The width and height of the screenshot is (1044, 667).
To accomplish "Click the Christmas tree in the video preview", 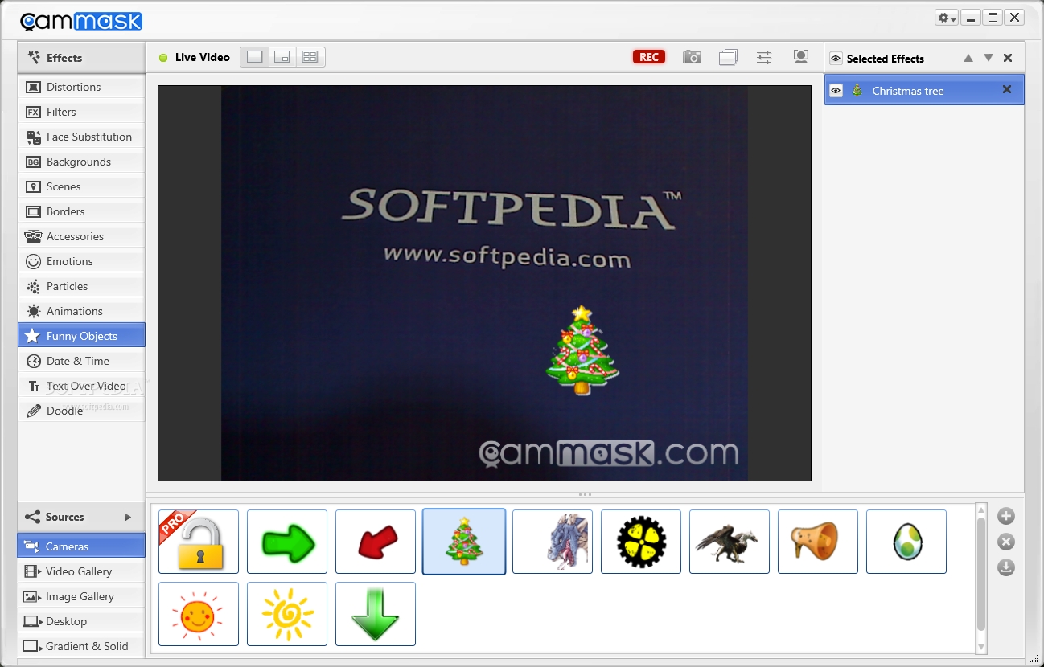I will [582, 350].
